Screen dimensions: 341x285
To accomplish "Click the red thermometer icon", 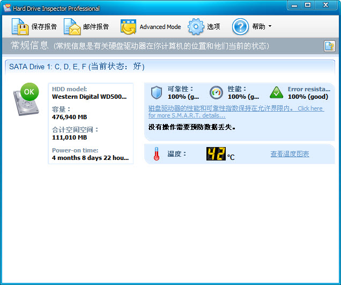I will (157, 155).
